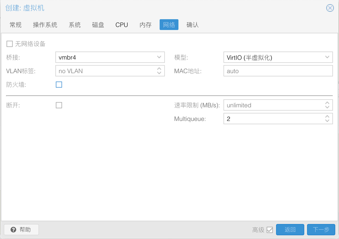The image size is (339, 239).
Task: Click the 返回 button
Action: [x=290, y=230]
